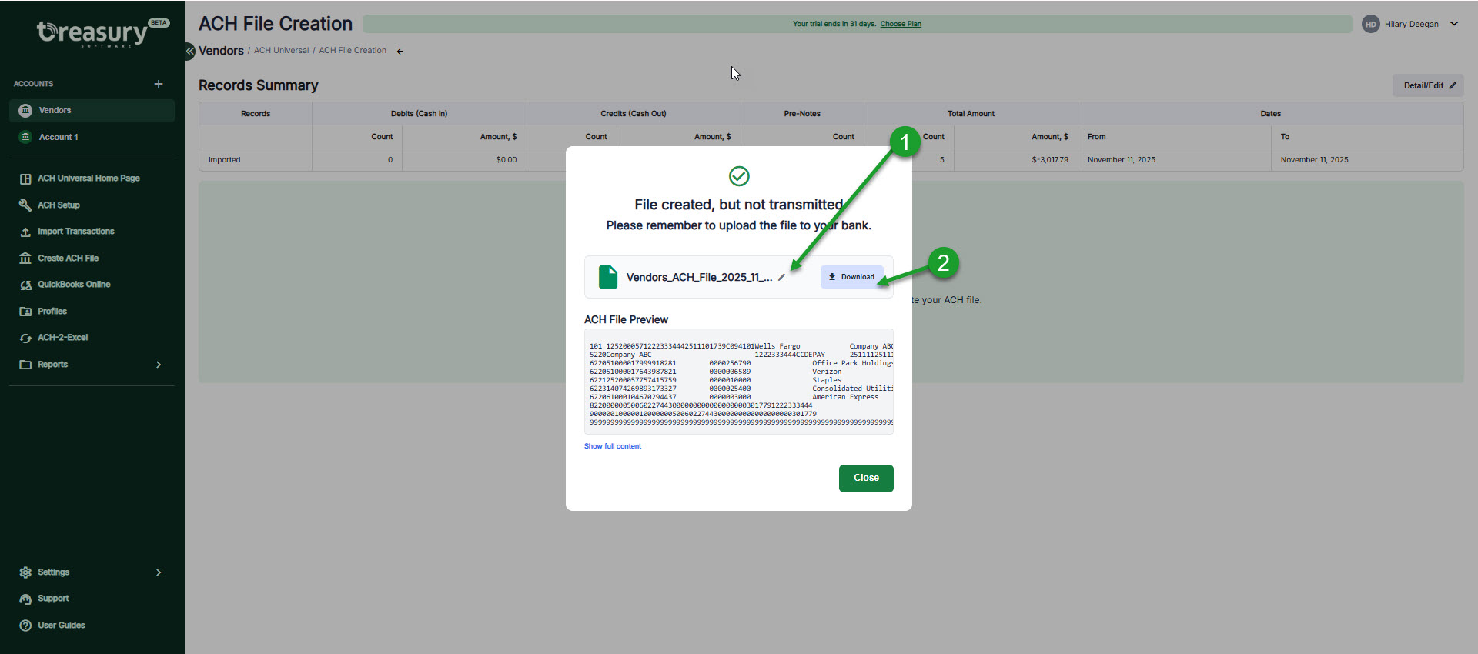The width and height of the screenshot is (1478, 654).
Task: Open the Support page
Action: pyautogui.click(x=53, y=599)
